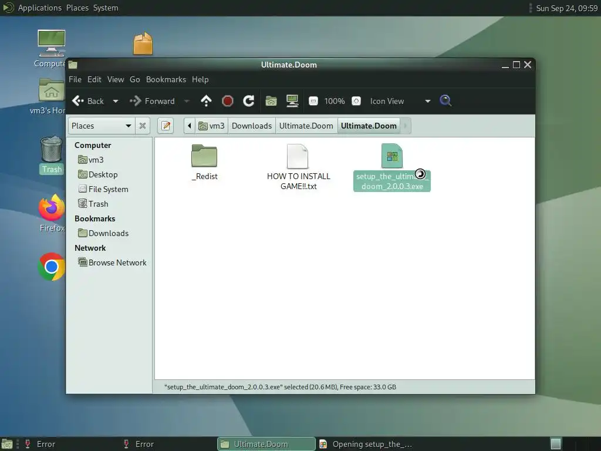Viewport: 601px width, 451px height.
Task: Select the bold Ultimate.Doom path segment
Action: (369, 126)
